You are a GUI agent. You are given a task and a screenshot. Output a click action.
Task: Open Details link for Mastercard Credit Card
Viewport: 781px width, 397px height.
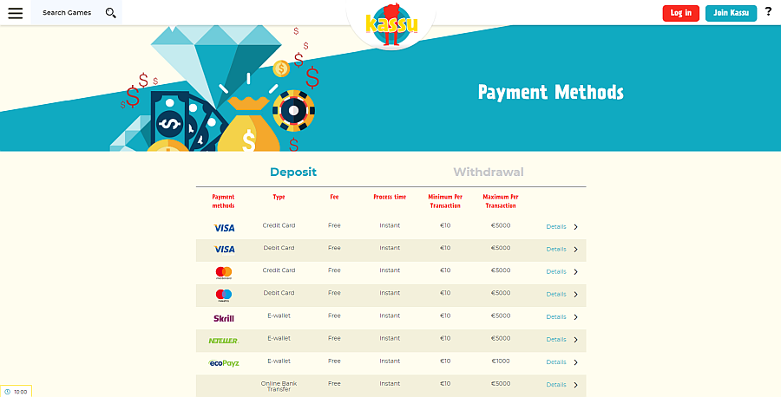coord(556,272)
